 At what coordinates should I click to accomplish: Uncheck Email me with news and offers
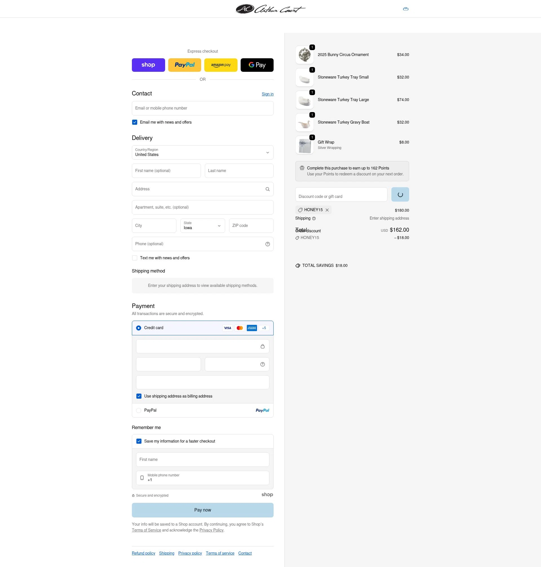pyautogui.click(x=134, y=122)
